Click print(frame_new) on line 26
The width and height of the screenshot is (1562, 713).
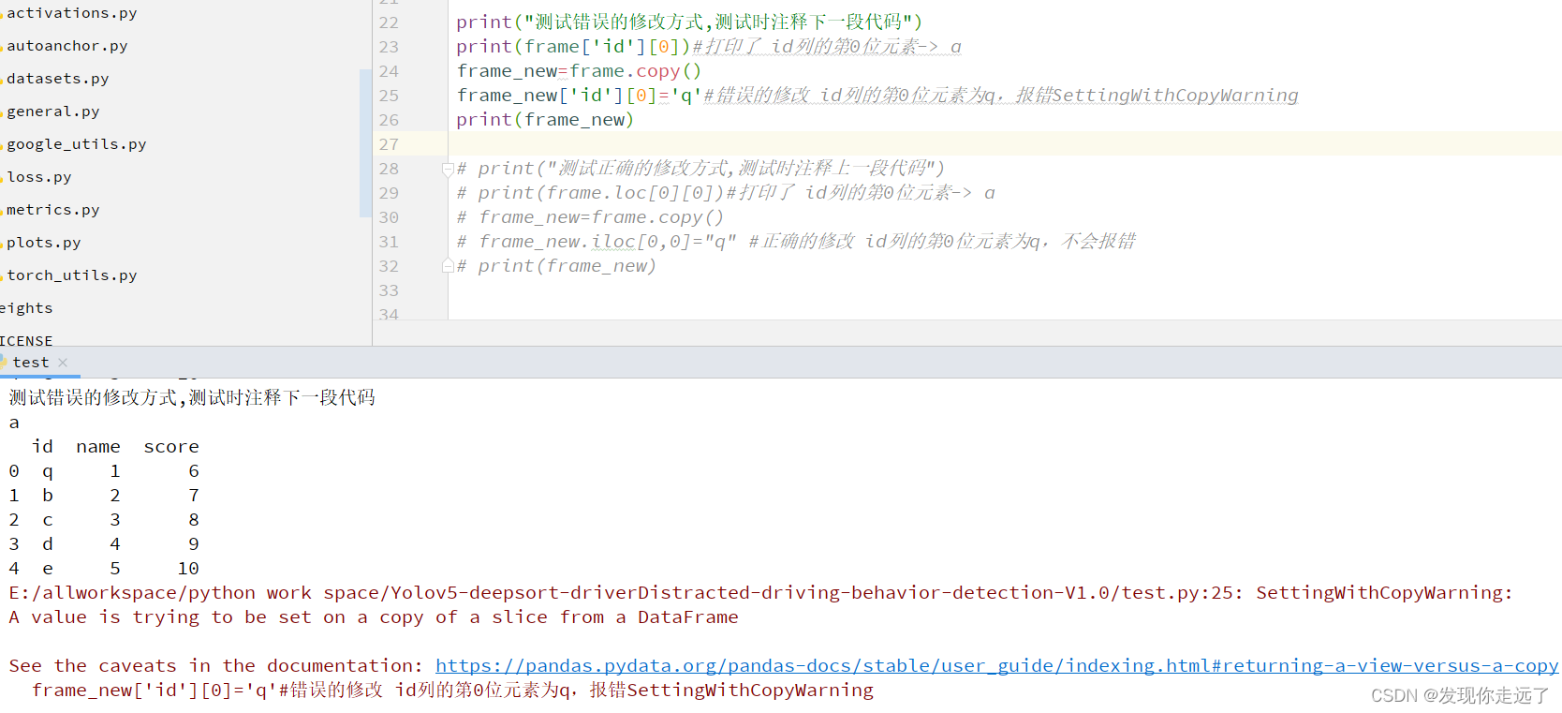[x=545, y=120]
